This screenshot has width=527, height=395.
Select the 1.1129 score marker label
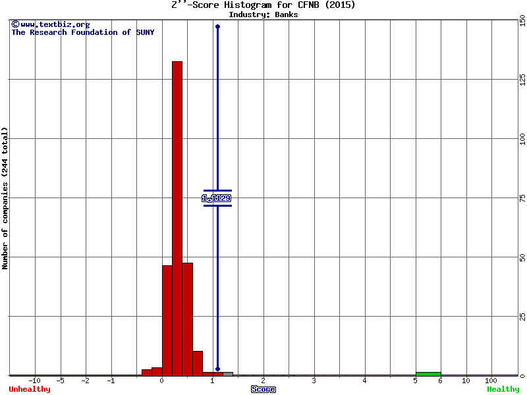point(217,198)
